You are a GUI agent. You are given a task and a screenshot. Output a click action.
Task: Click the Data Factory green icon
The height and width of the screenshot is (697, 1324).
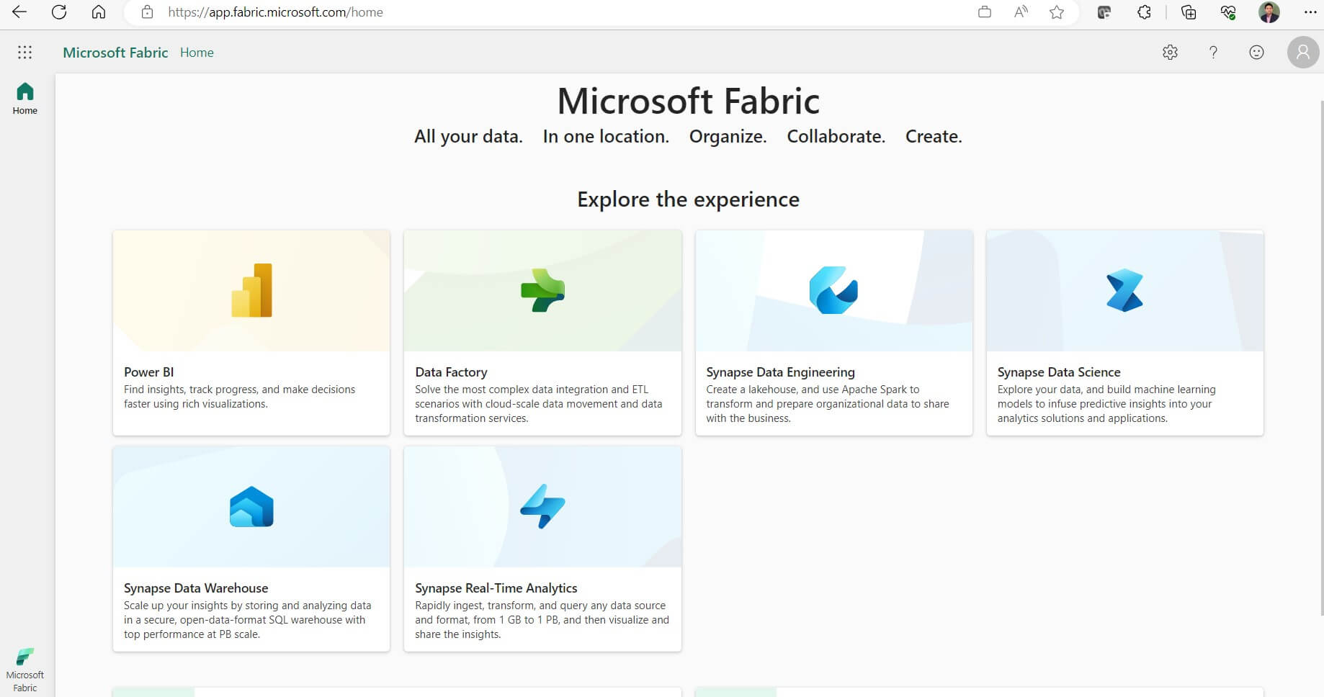point(542,290)
